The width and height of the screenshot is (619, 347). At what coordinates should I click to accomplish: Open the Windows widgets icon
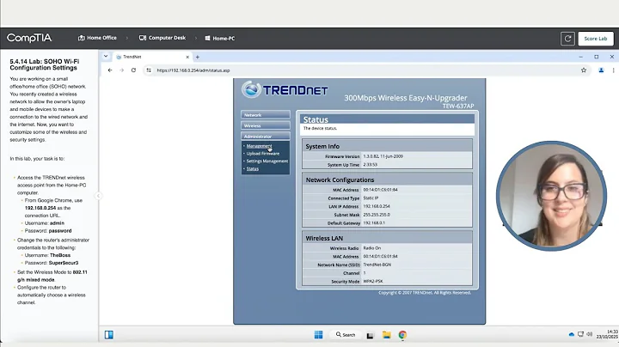coord(109,335)
